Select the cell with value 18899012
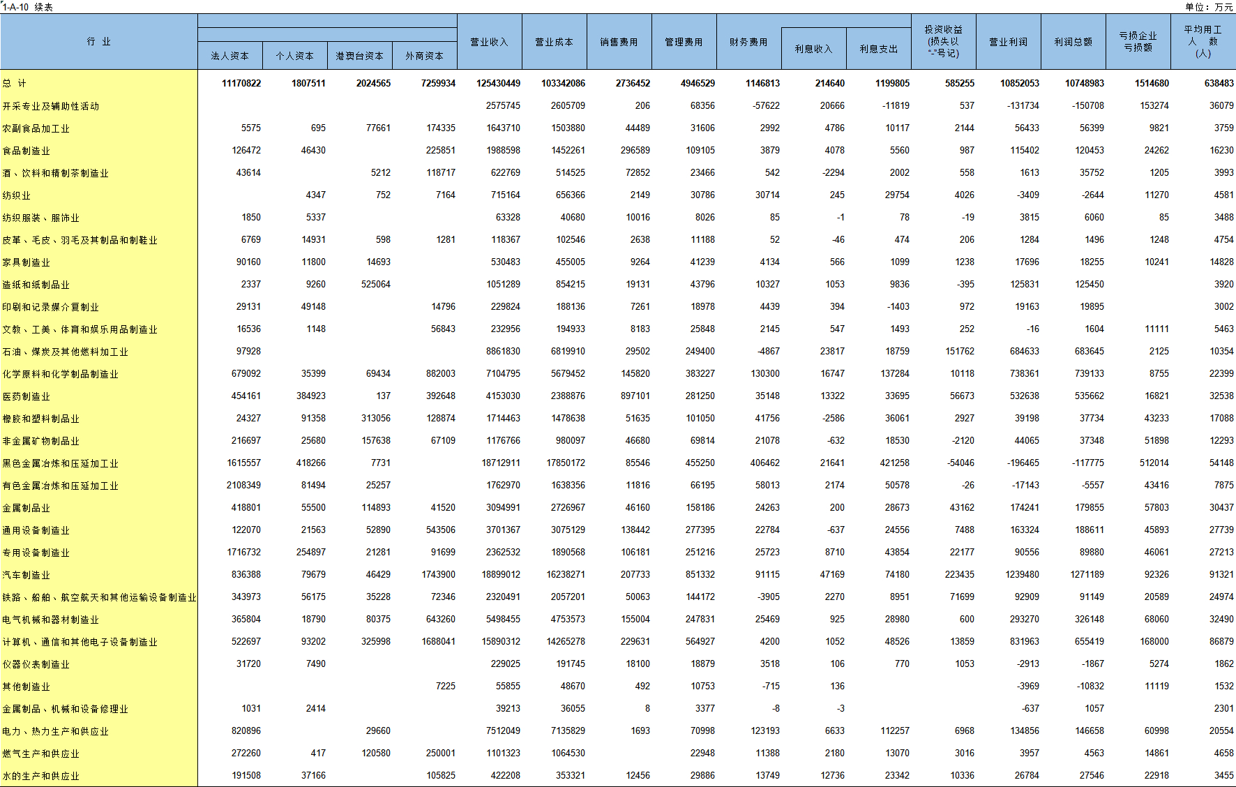 [501, 574]
